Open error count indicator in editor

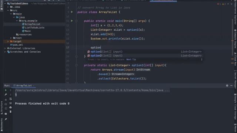click(x=219, y=4)
